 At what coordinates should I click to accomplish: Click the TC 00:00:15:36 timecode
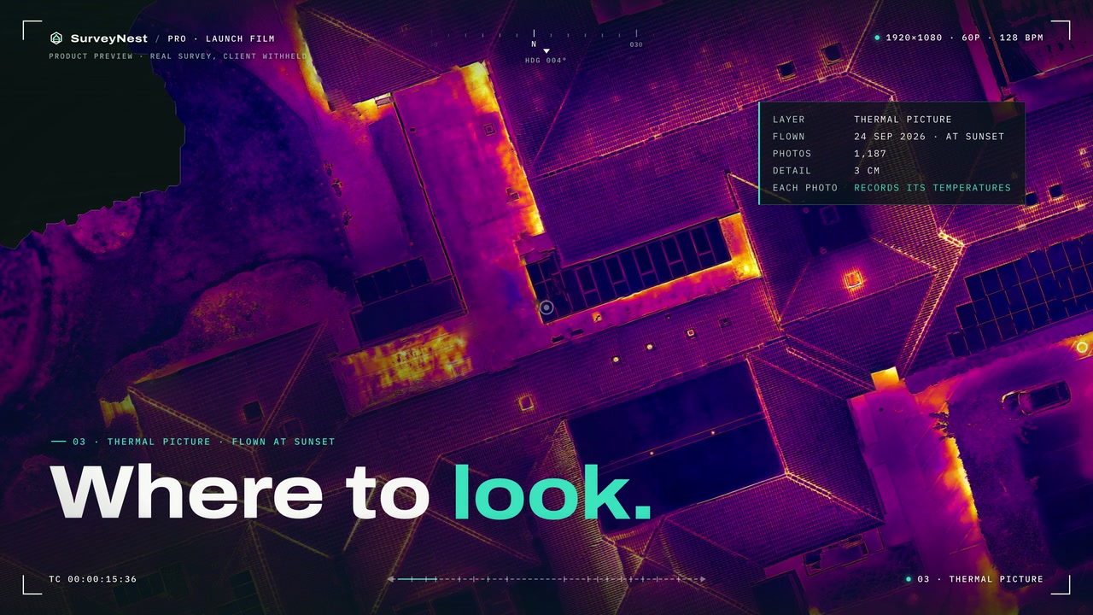[92, 579]
